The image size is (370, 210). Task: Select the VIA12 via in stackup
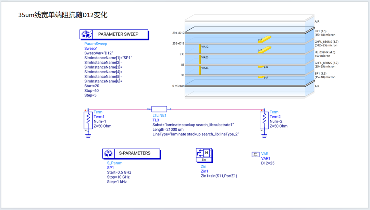200,49
